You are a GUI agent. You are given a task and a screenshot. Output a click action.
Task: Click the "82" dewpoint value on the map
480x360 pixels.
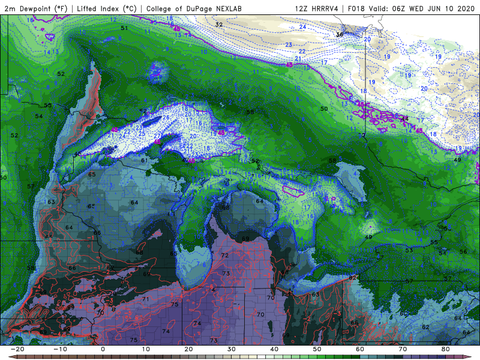(x=353, y=278)
